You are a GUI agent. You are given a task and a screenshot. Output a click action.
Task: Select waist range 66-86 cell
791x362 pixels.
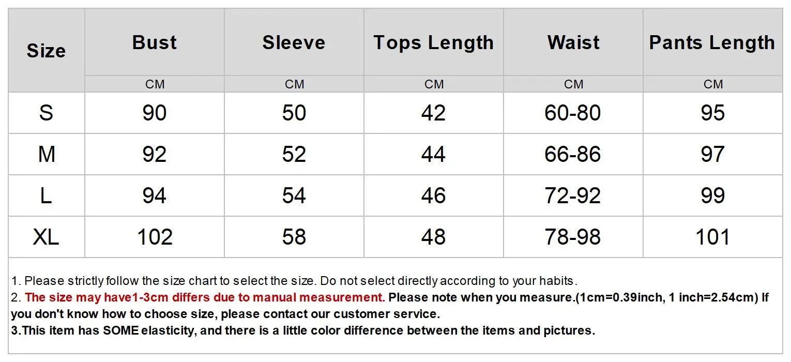point(573,154)
